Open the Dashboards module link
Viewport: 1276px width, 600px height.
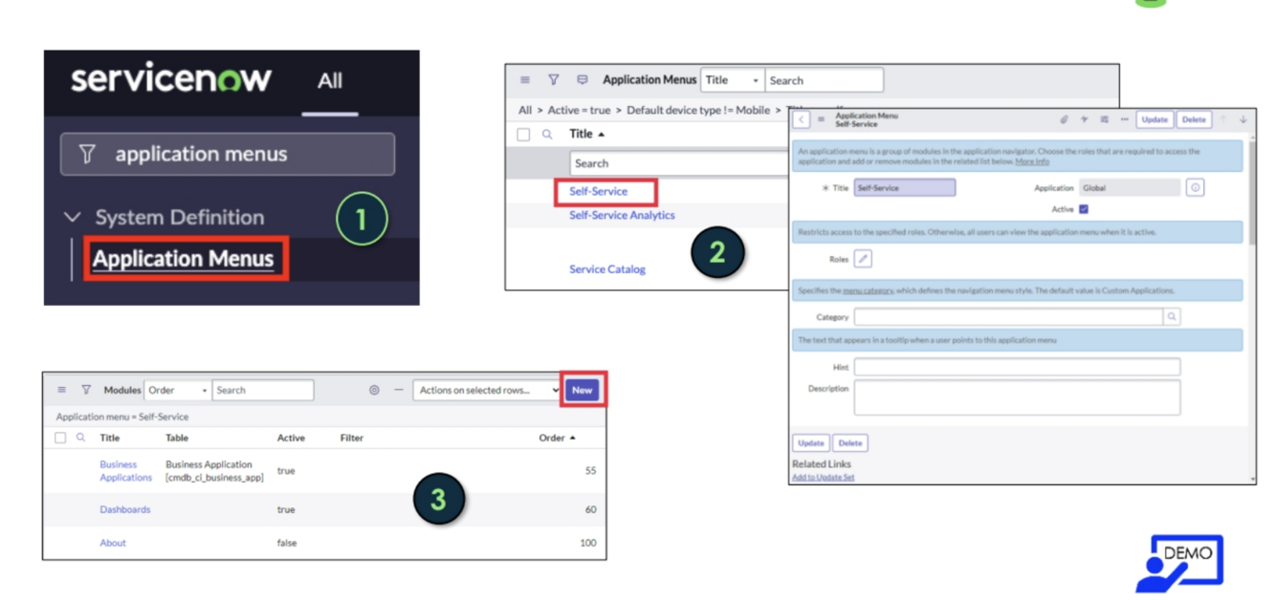click(x=125, y=509)
